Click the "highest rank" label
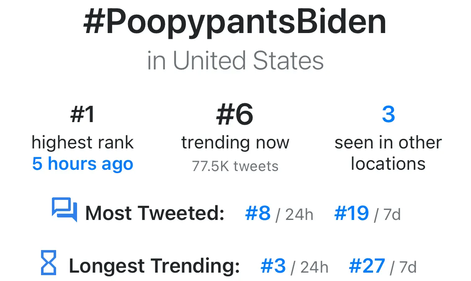471x281 pixels. click(82, 143)
